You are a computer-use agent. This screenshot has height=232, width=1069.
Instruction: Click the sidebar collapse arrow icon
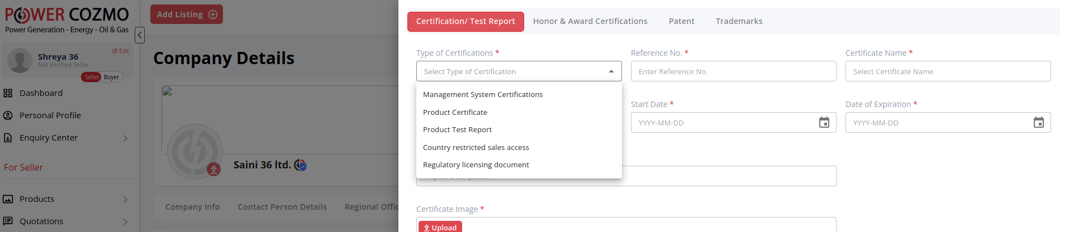(x=140, y=35)
